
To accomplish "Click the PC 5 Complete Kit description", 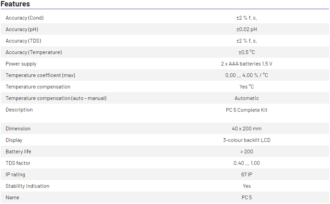I will 247,110.
